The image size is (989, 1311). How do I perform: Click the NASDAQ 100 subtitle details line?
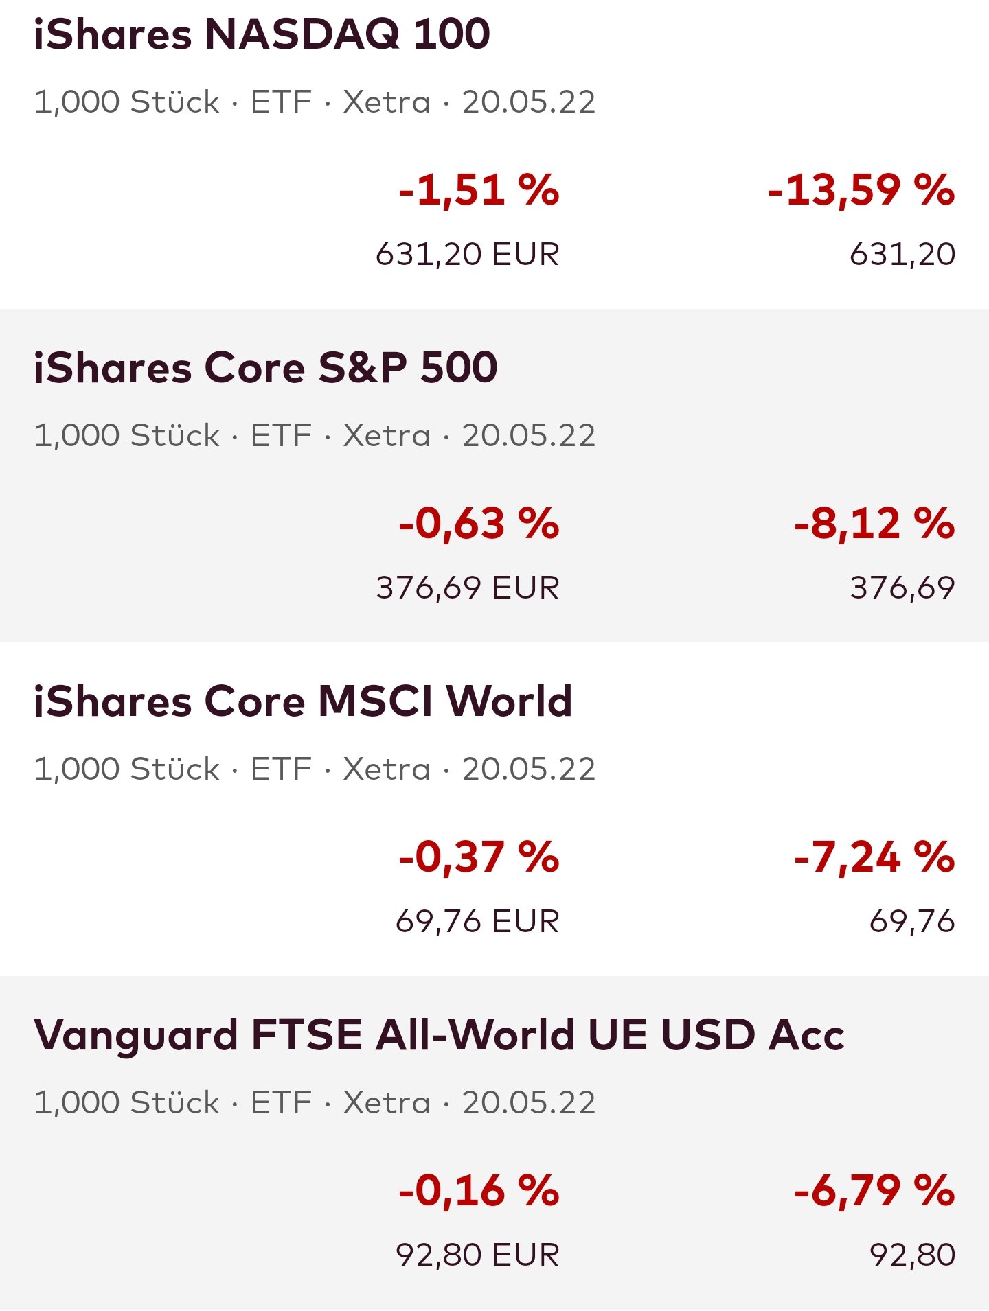pyautogui.click(x=315, y=102)
